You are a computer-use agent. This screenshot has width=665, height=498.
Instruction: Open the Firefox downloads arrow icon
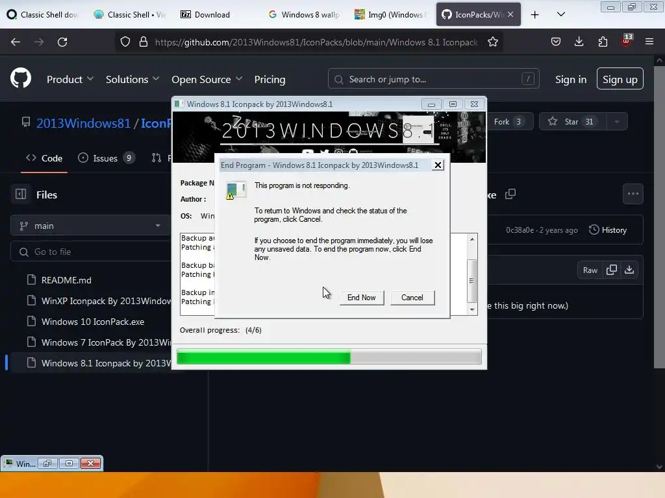(579, 42)
